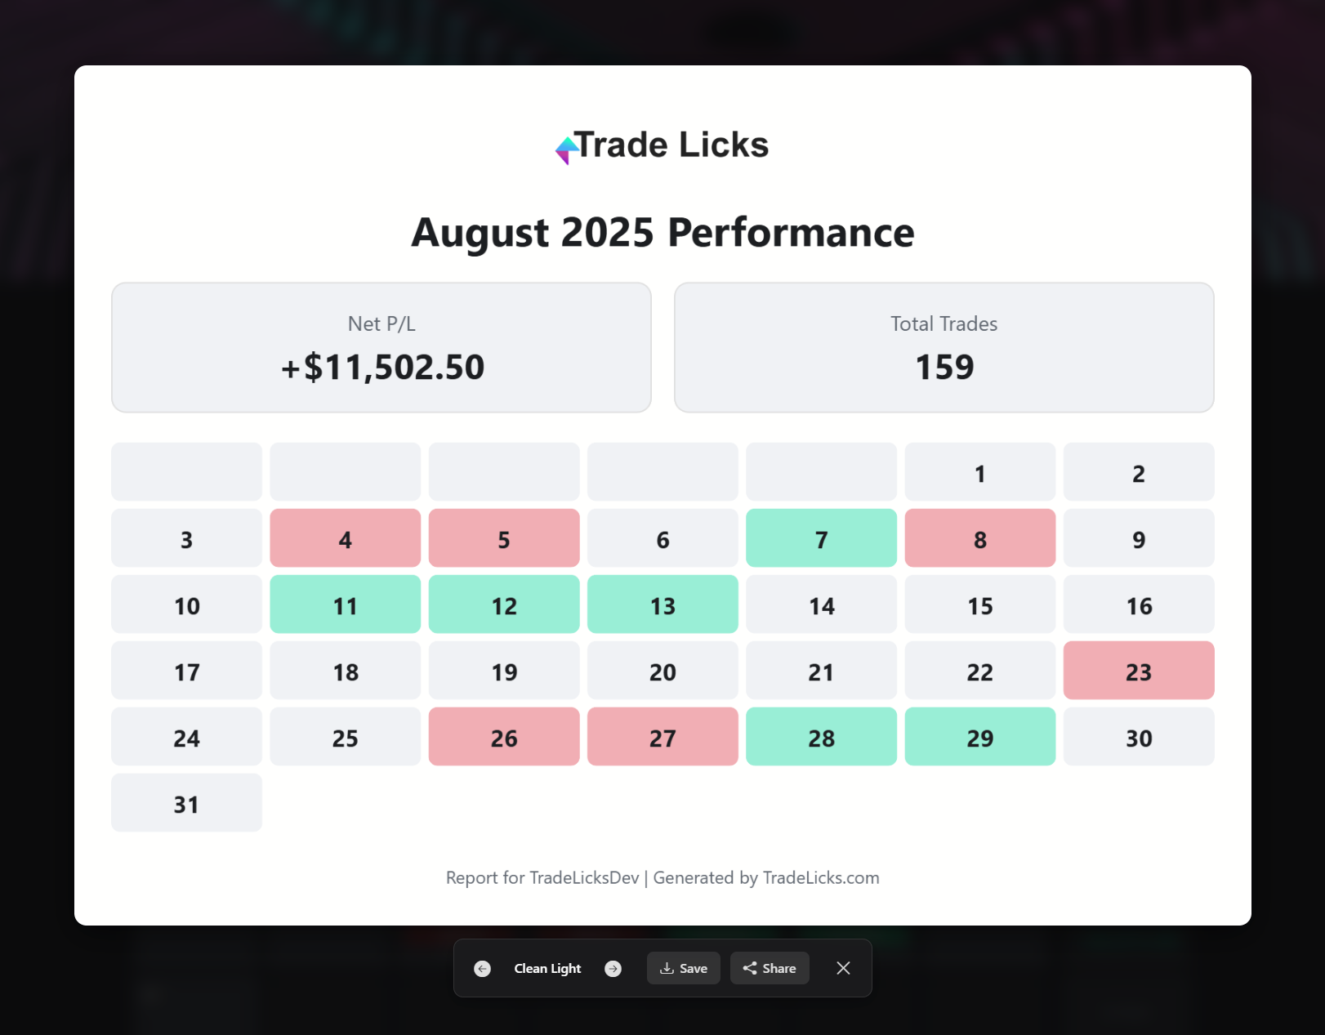Select the green winning day August 28

(821, 737)
